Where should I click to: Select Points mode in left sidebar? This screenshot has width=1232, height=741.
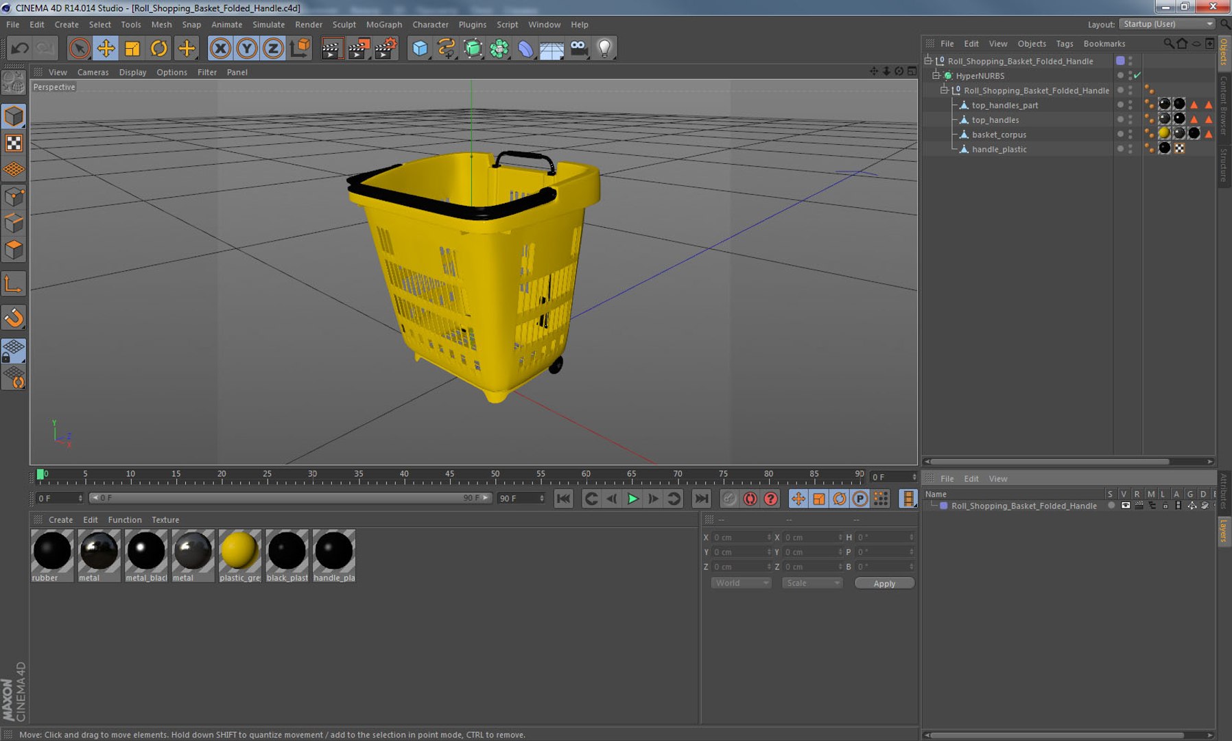click(x=14, y=197)
